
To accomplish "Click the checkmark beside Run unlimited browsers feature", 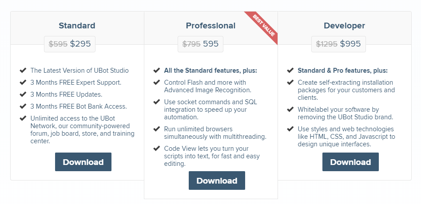I will pyautogui.click(x=156, y=129).
